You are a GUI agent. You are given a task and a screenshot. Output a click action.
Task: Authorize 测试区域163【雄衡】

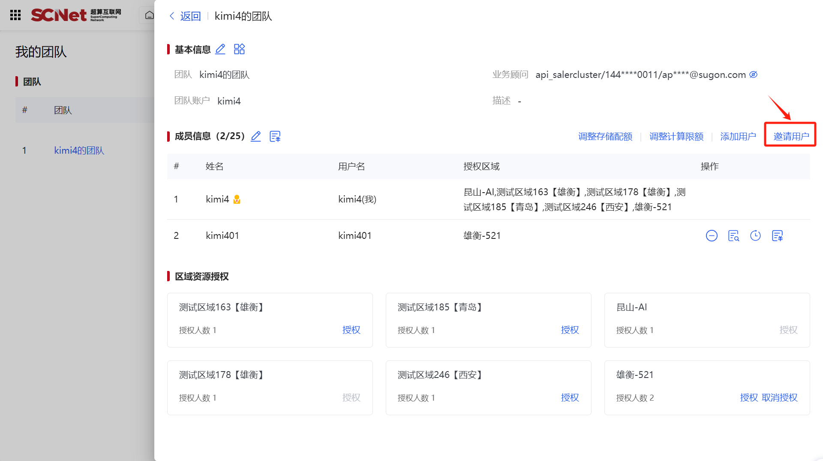351,330
